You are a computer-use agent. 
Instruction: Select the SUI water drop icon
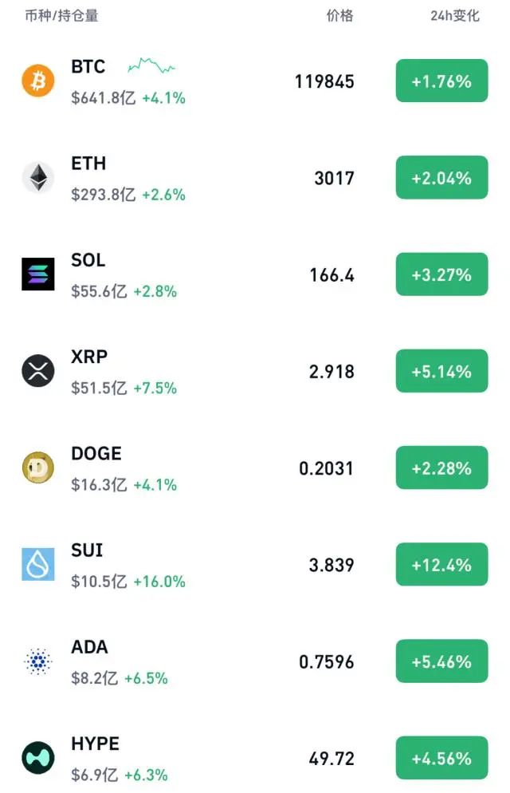38,565
